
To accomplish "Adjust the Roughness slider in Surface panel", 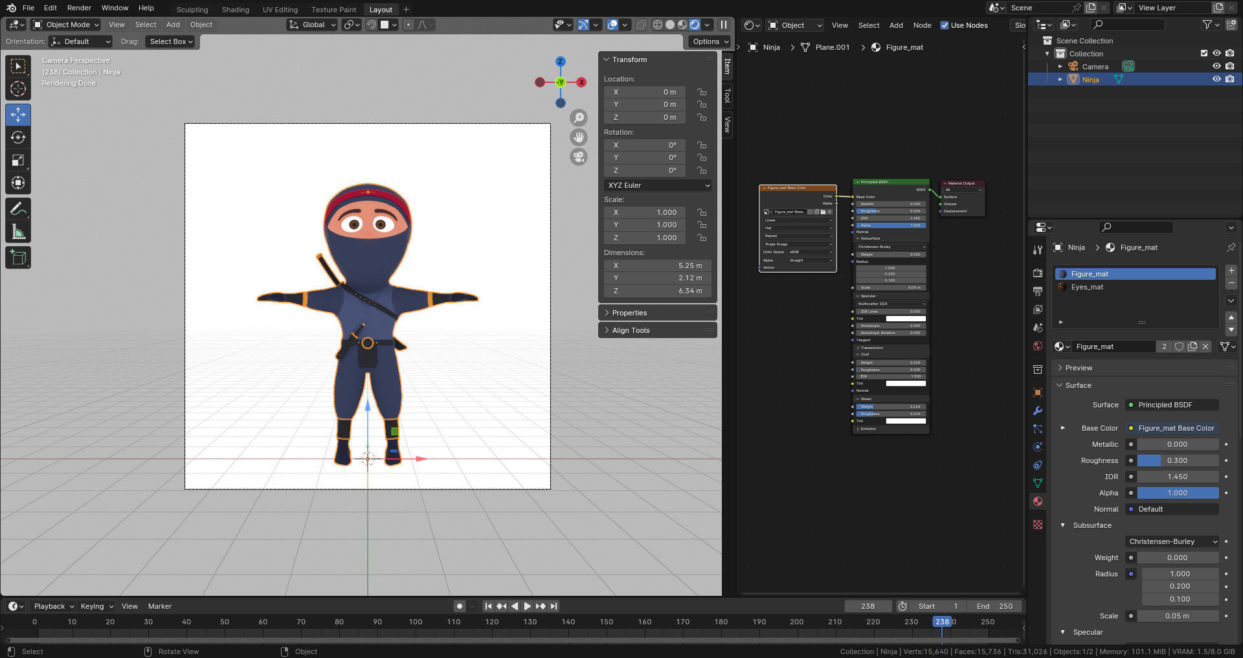I will point(1178,460).
